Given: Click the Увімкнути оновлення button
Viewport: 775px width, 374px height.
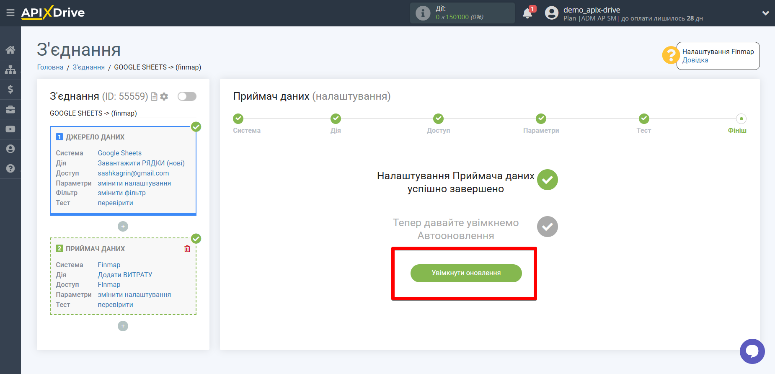Looking at the screenshot, I should [x=466, y=273].
